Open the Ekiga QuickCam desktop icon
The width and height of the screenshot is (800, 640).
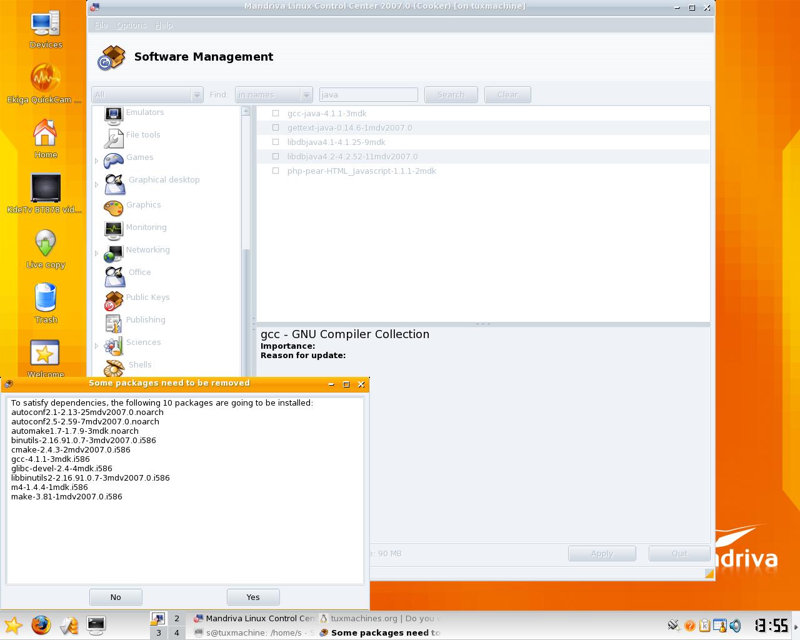[x=45, y=78]
